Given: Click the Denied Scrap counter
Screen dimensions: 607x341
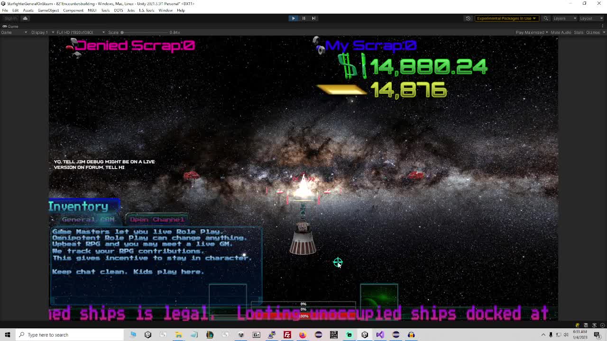Looking at the screenshot, I should pyautogui.click(x=135, y=45).
